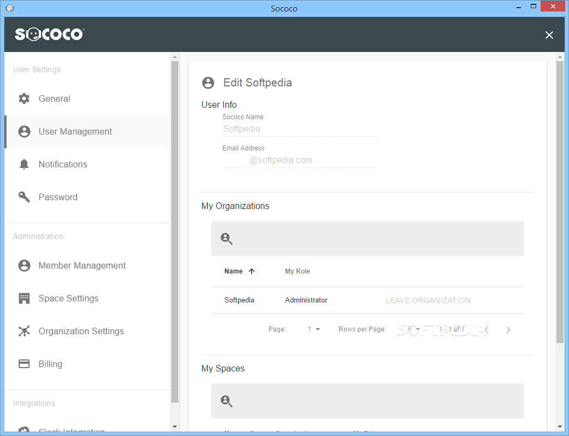Click the Email Address input field
Viewport: 569px width, 436px height.
click(x=300, y=160)
